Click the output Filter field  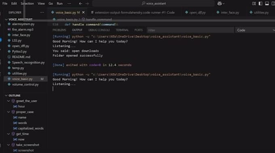click(x=190, y=30)
